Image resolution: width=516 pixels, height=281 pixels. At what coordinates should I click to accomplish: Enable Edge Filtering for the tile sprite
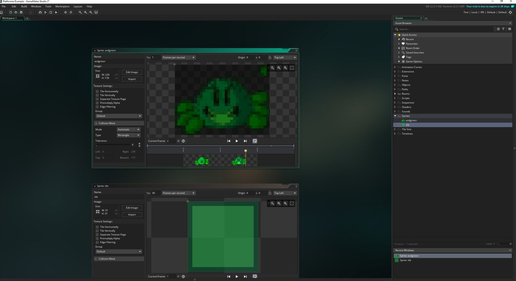(x=97, y=242)
